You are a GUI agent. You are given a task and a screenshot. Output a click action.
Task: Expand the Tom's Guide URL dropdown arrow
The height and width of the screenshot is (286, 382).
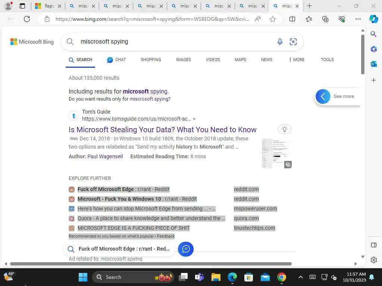tap(194, 119)
